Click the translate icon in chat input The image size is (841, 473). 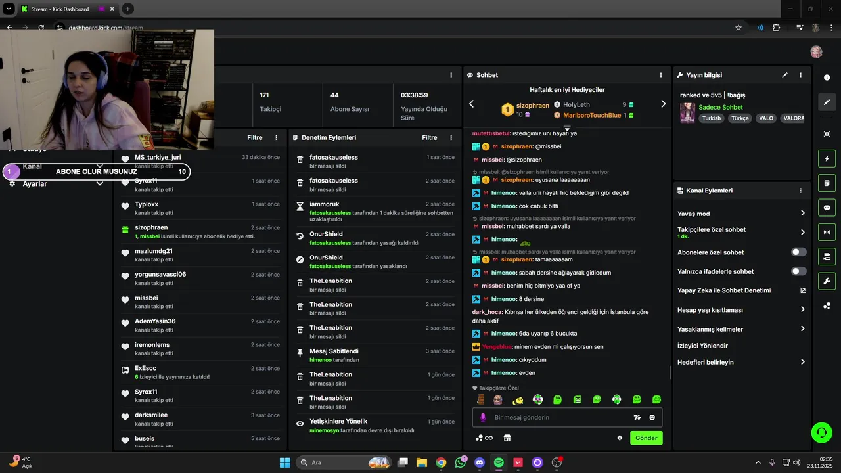pos(637,417)
